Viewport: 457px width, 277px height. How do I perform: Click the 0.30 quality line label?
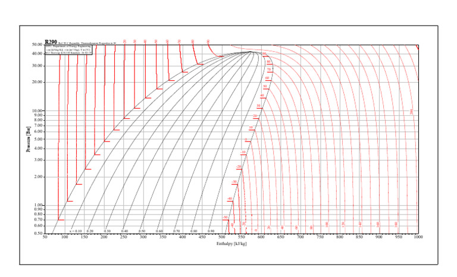click(107, 231)
